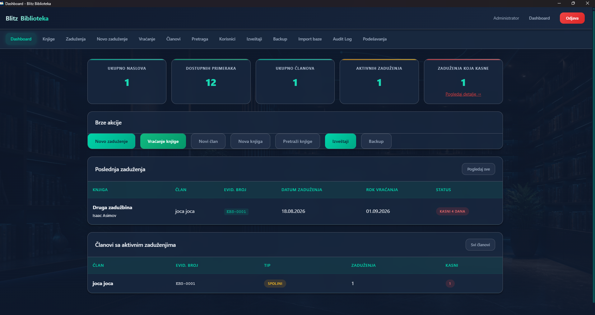595x315 pixels.
Task: Click the Svi članovi button
Action: (480, 245)
